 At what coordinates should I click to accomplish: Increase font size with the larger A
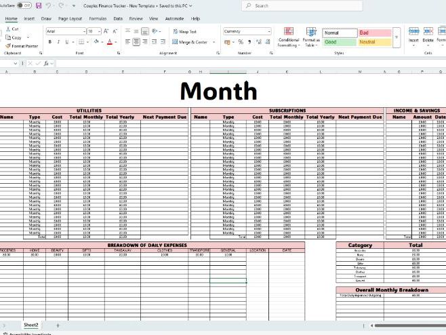(106, 31)
